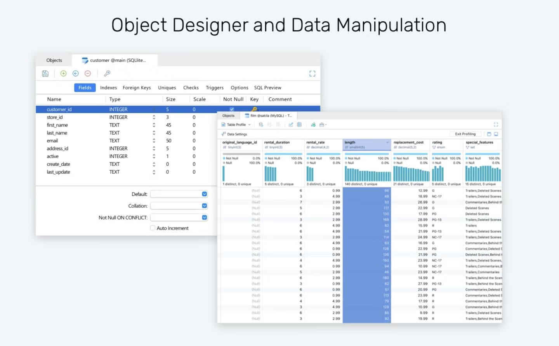Add a new field with the green plus icon
The image size is (559, 346).
click(x=63, y=74)
